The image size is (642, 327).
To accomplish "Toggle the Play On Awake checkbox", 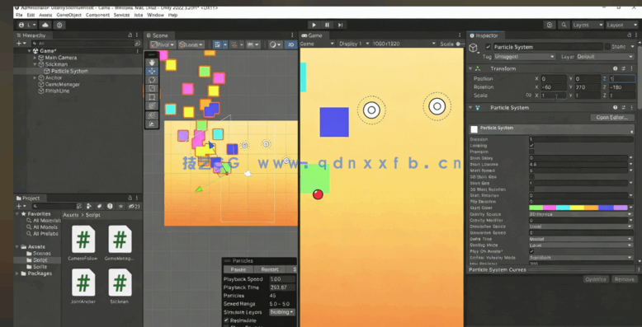I will click(x=531, y=251).
